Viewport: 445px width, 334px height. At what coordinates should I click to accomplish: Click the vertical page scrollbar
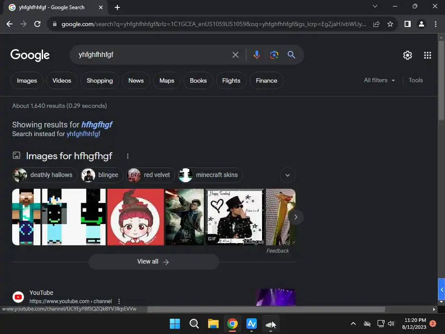click(x=441, y=80)
